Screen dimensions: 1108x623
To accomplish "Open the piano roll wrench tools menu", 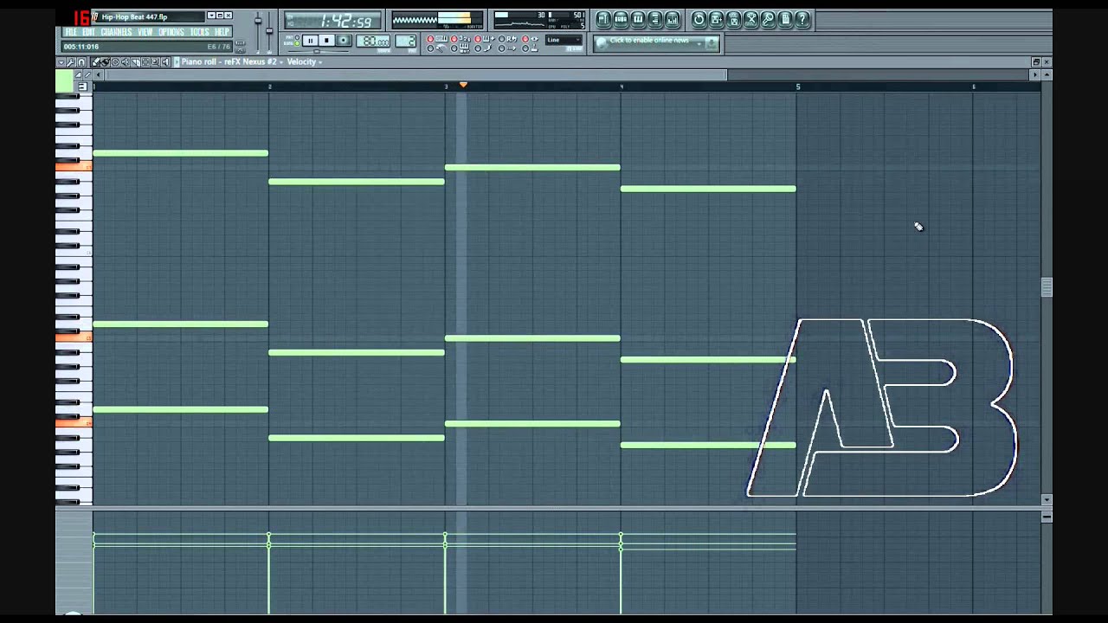I will [x=71, y=62].
